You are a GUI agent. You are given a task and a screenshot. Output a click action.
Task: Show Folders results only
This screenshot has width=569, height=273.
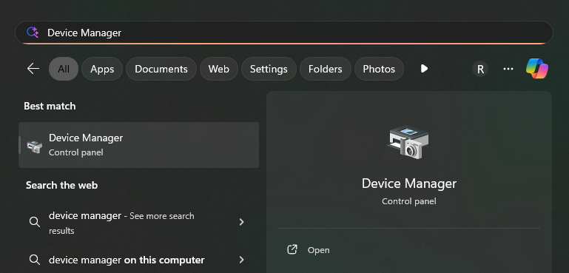[x=325, y=69]
